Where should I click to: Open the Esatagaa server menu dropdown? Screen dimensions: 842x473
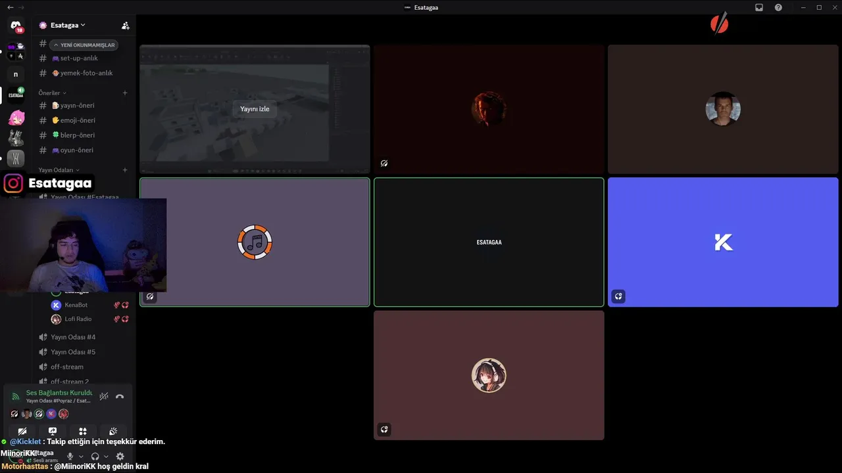pos(68,25)
